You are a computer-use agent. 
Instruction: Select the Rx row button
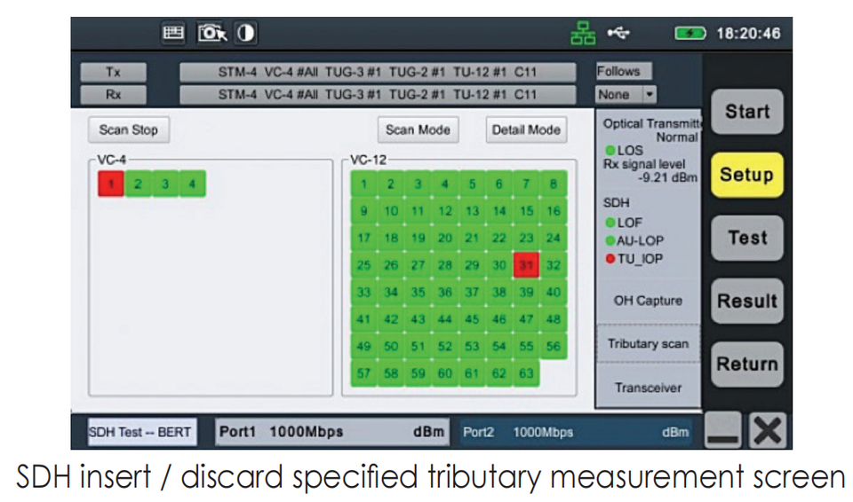pyautogui.click(x=113, y=95)
